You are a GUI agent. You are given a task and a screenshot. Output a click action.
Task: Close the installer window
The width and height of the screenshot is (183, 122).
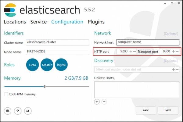pyautogui.click(x=179, y=3)
